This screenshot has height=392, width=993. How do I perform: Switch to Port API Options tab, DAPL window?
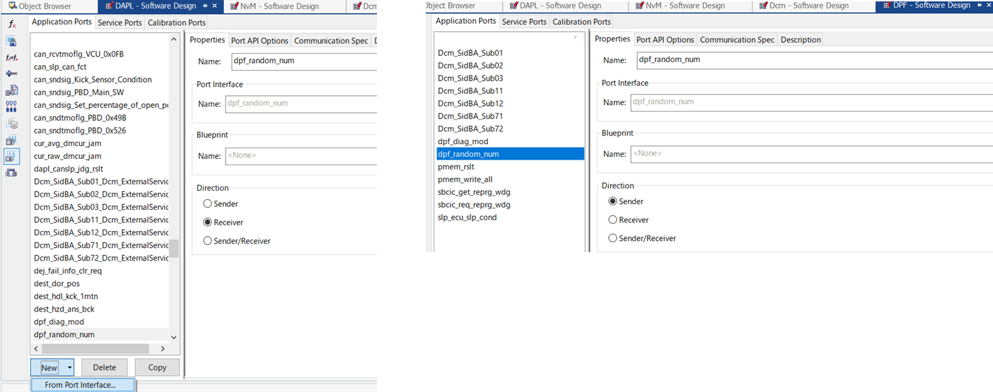260,41
